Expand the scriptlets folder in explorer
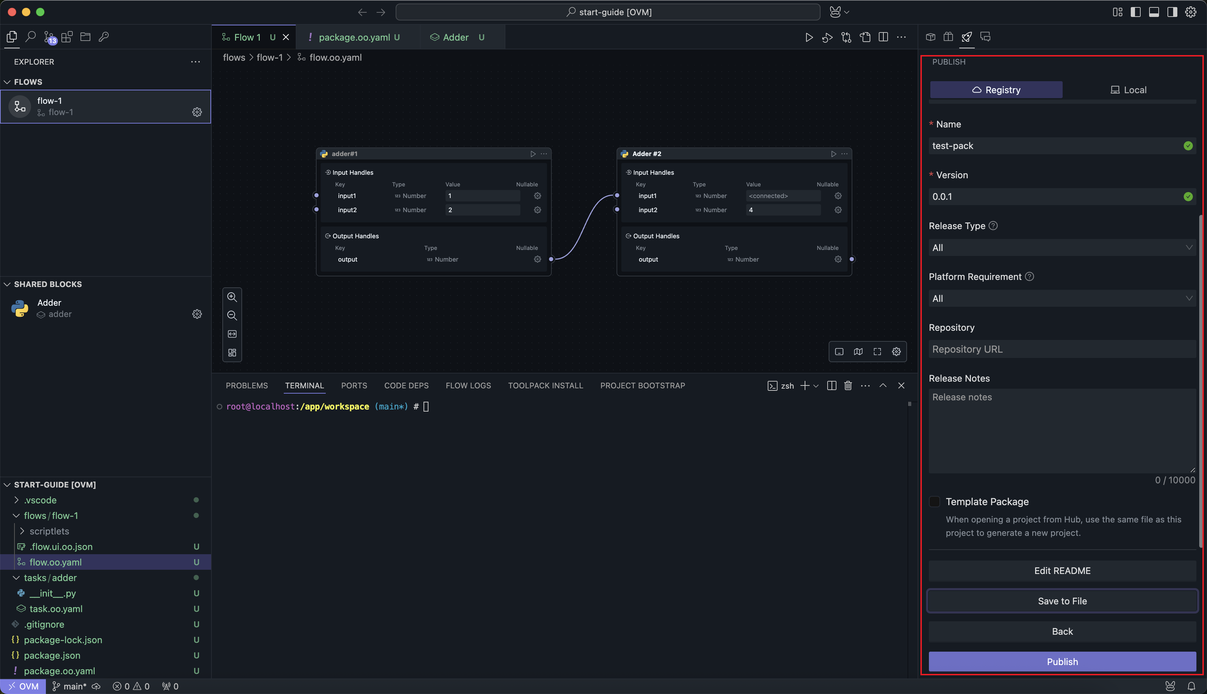Image resolution: width=1207 pixels, height=694 pixels. pyautogui.click(x=49, y=531)
